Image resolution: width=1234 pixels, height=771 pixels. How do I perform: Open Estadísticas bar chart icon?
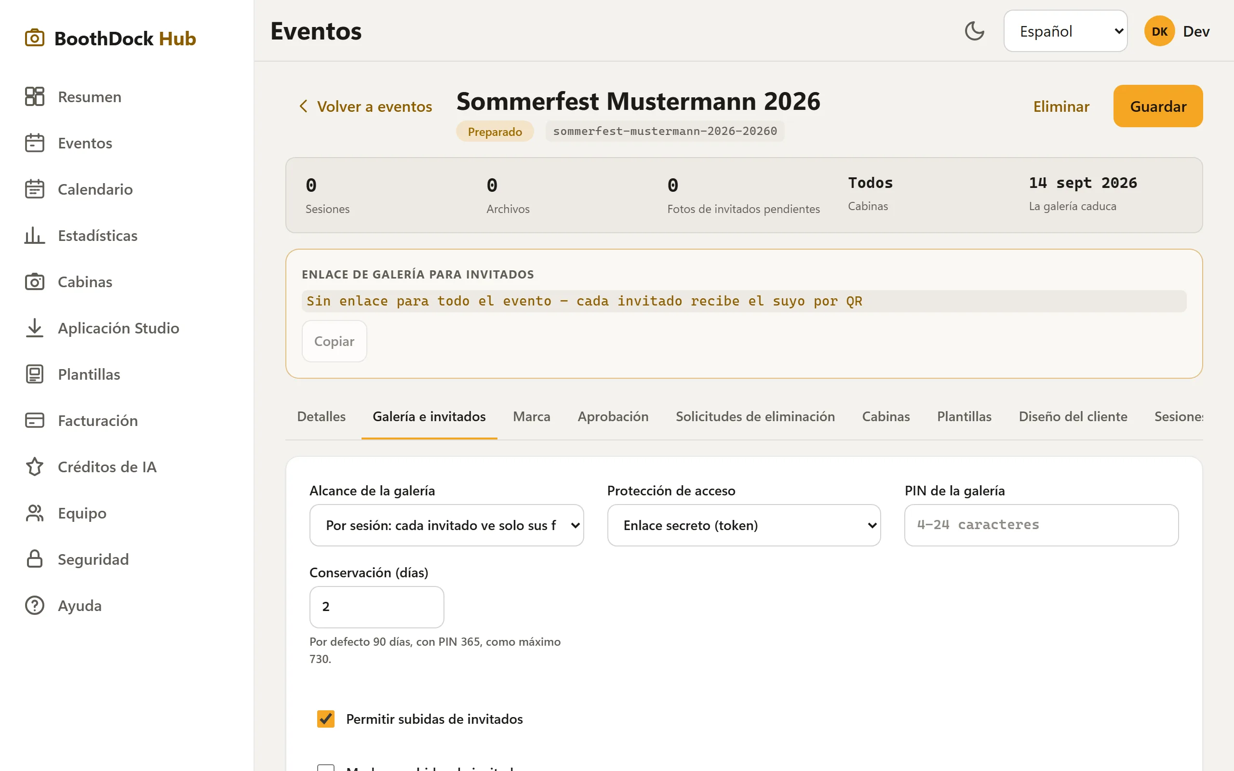35,235
